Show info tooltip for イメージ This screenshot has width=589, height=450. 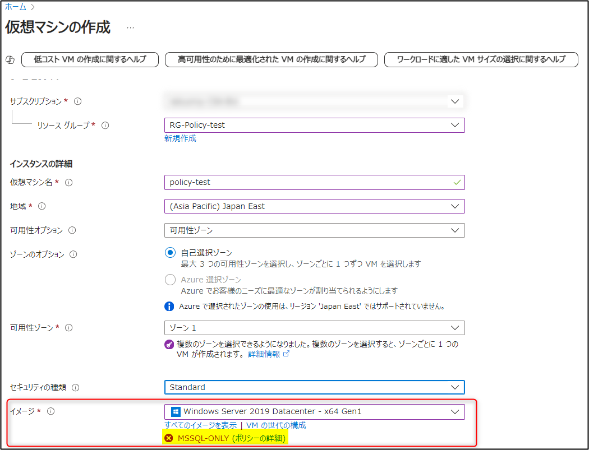point(50,411)
